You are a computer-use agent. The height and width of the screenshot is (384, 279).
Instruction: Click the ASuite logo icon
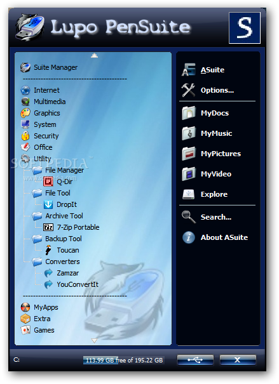pos(188,70)
